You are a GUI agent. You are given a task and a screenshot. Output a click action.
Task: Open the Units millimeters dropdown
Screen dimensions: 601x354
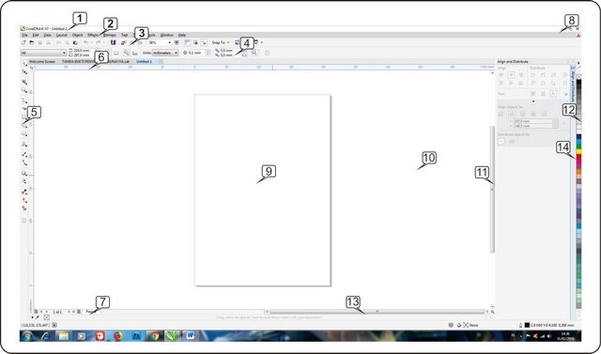(x=176, y=53)
